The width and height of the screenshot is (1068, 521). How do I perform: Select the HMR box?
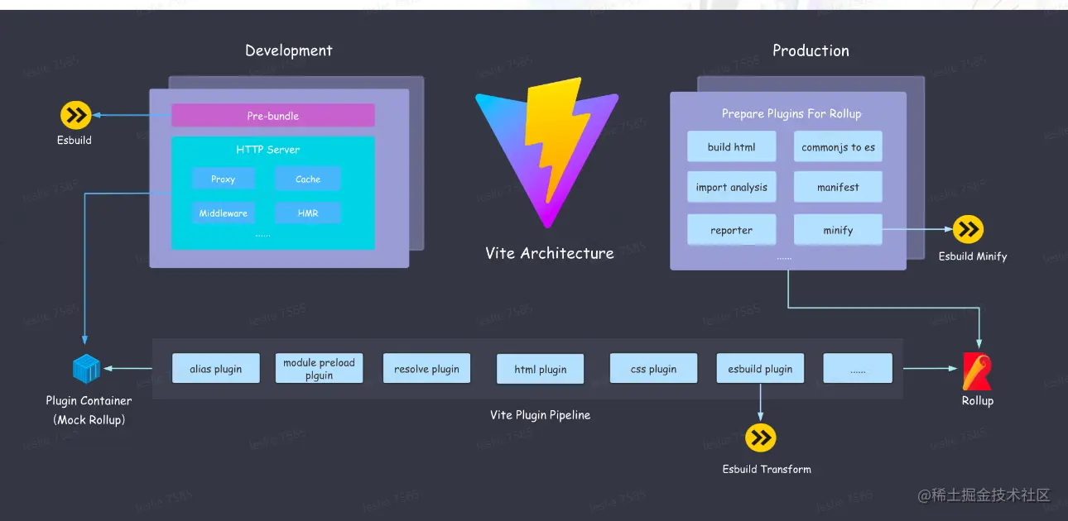point(307,213)
